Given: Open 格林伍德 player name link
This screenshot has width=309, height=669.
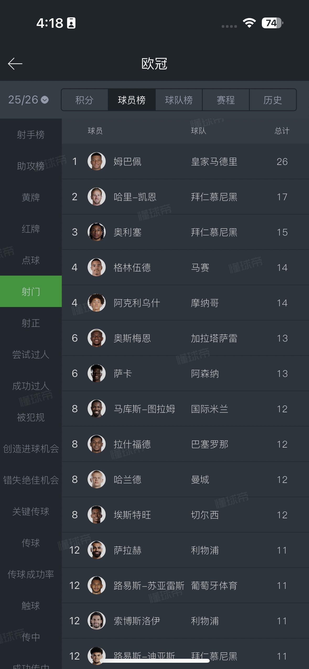Looking at the screenshot, I should tap(132, 267).
